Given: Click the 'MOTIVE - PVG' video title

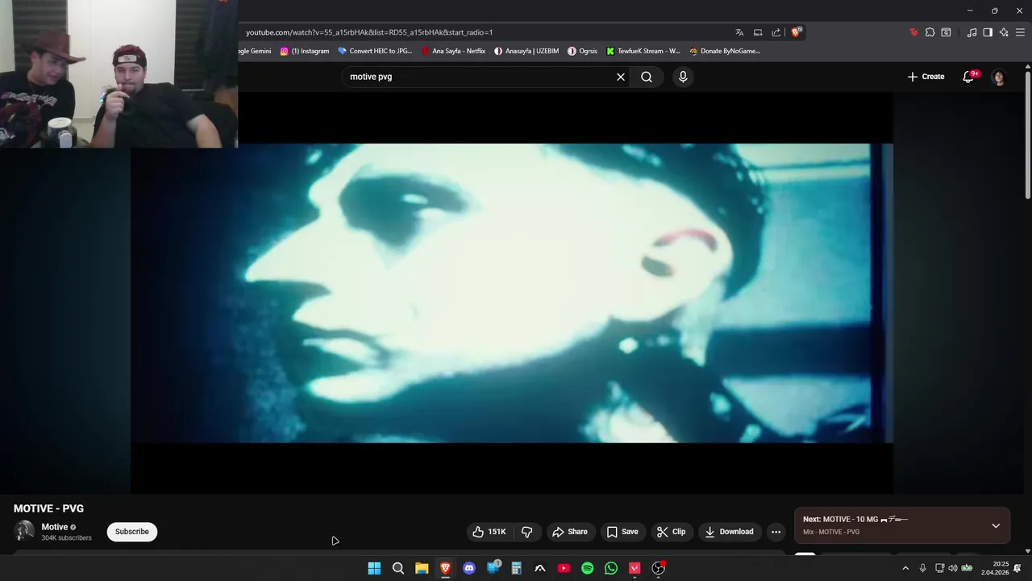Looking at the screenshot, I should (48, 508).
